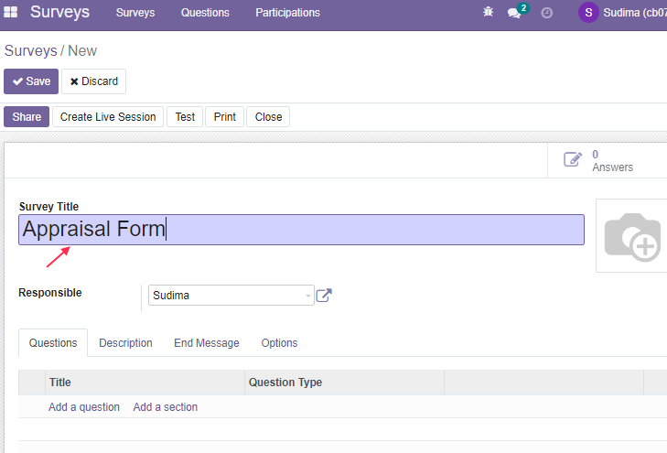This screenshot has width=667, height=453.
Task: Open the Questions top menu
Action: 205,13
